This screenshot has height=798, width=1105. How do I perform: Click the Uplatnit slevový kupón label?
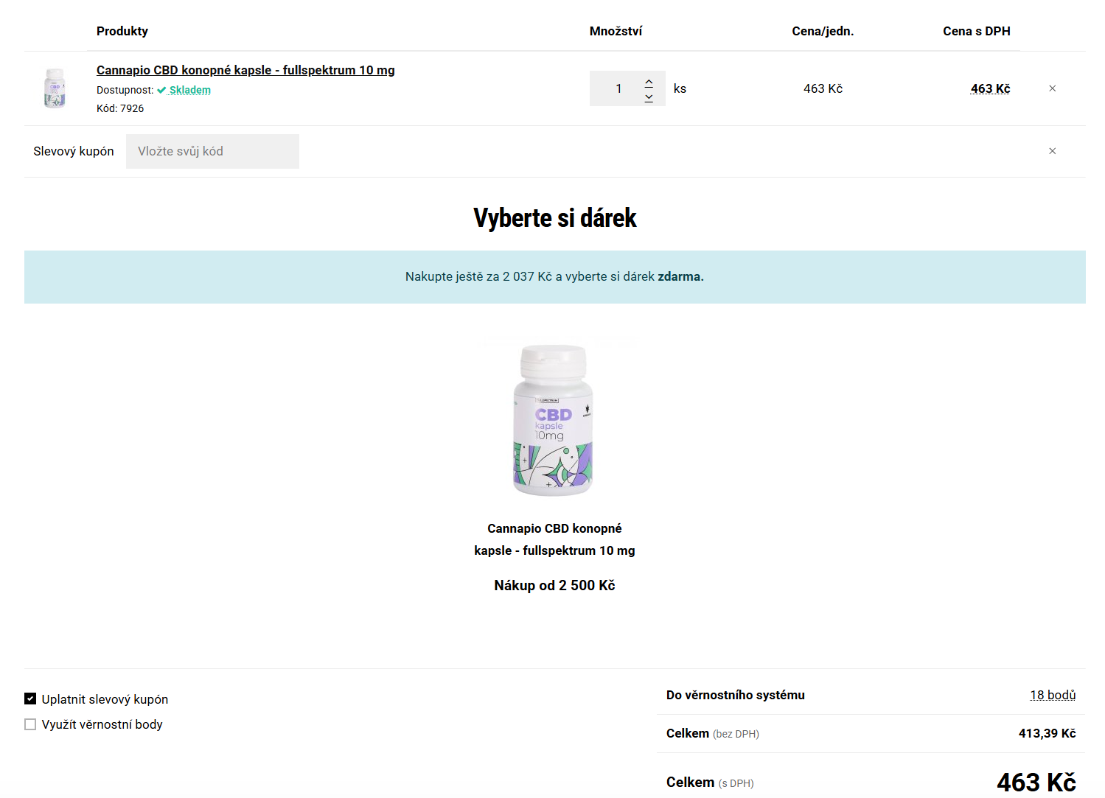point(105,699)
